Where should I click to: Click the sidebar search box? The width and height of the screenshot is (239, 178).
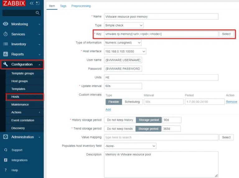(22, 13)
